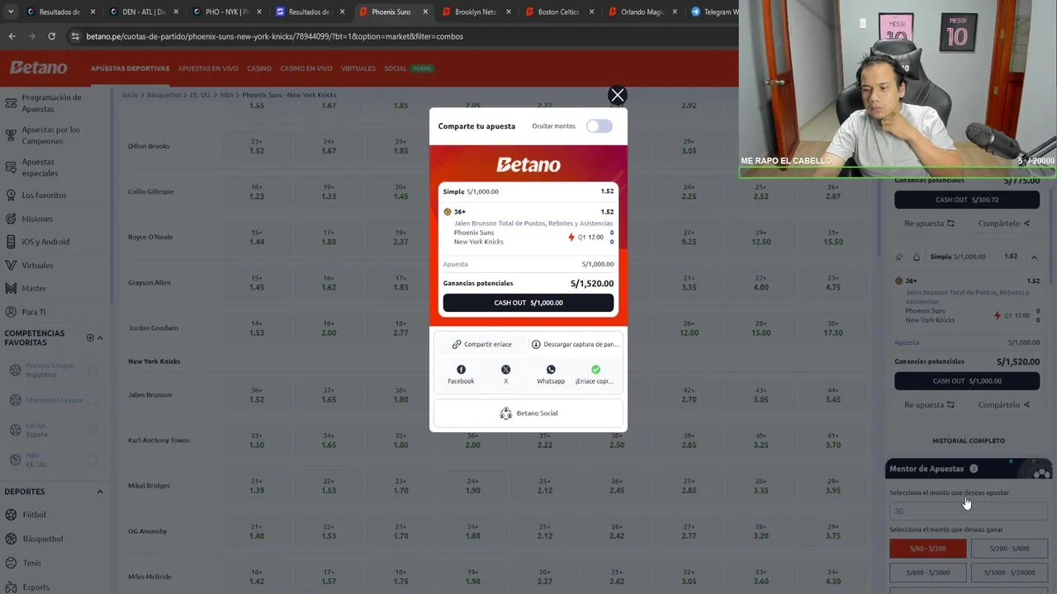Screen dimensions: 1057x594
Task: Click the Básquetbol breadcrumb link
Action: click(164, 95)
